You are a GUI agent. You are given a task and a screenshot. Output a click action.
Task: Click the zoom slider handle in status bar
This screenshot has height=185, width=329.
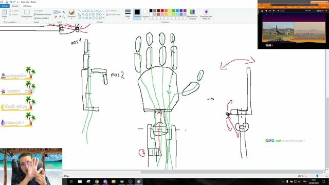coord(317,176)
